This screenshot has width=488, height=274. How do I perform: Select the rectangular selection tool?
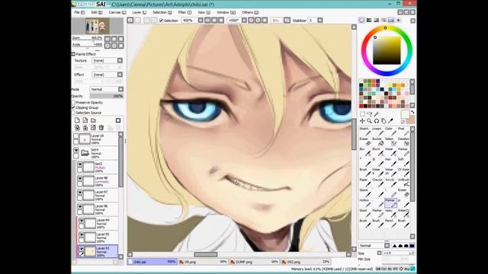point(362,114)
